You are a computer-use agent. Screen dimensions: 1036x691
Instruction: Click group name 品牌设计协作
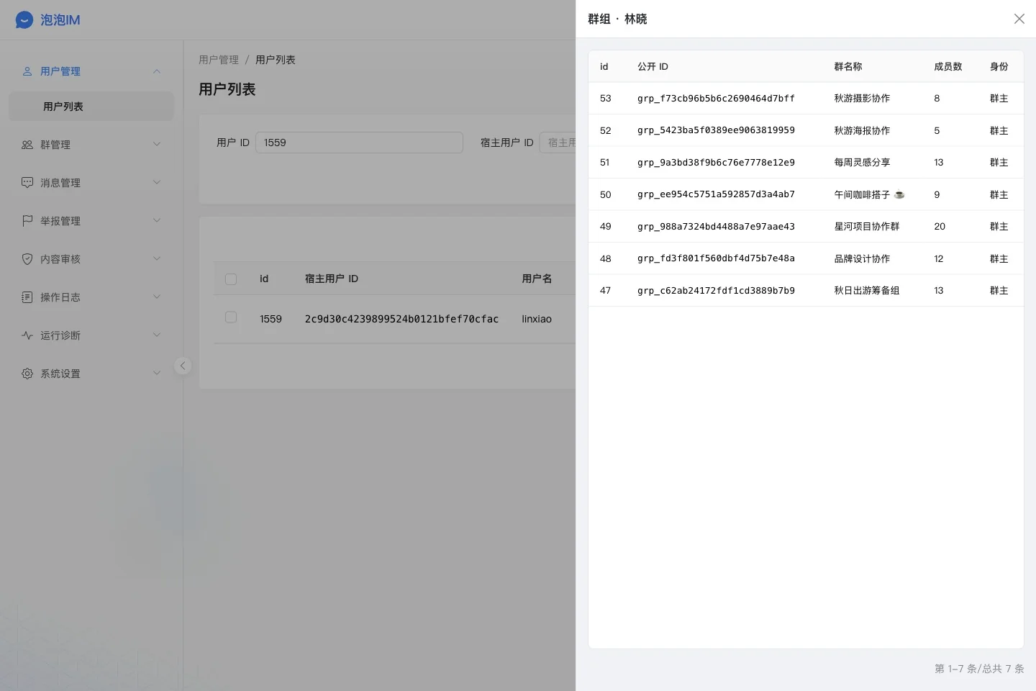click(x=862, y=258)
